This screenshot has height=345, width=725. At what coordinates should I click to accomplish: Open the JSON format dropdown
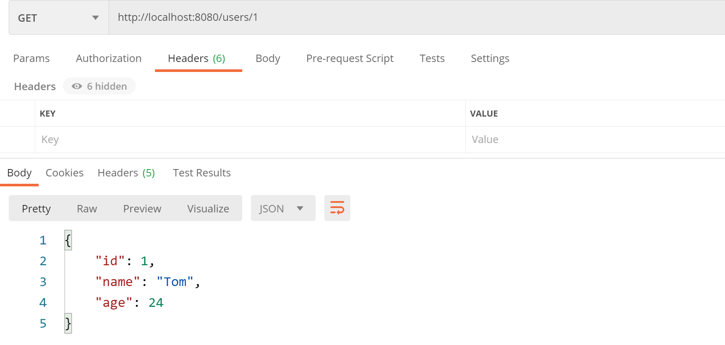coord(283,208)
